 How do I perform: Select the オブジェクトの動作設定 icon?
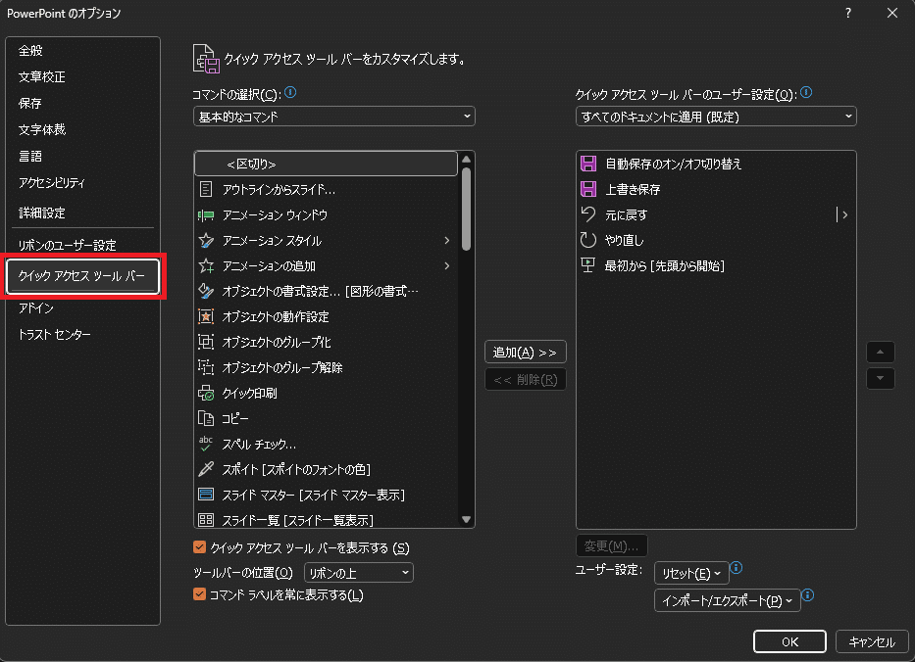coord(205,316)
